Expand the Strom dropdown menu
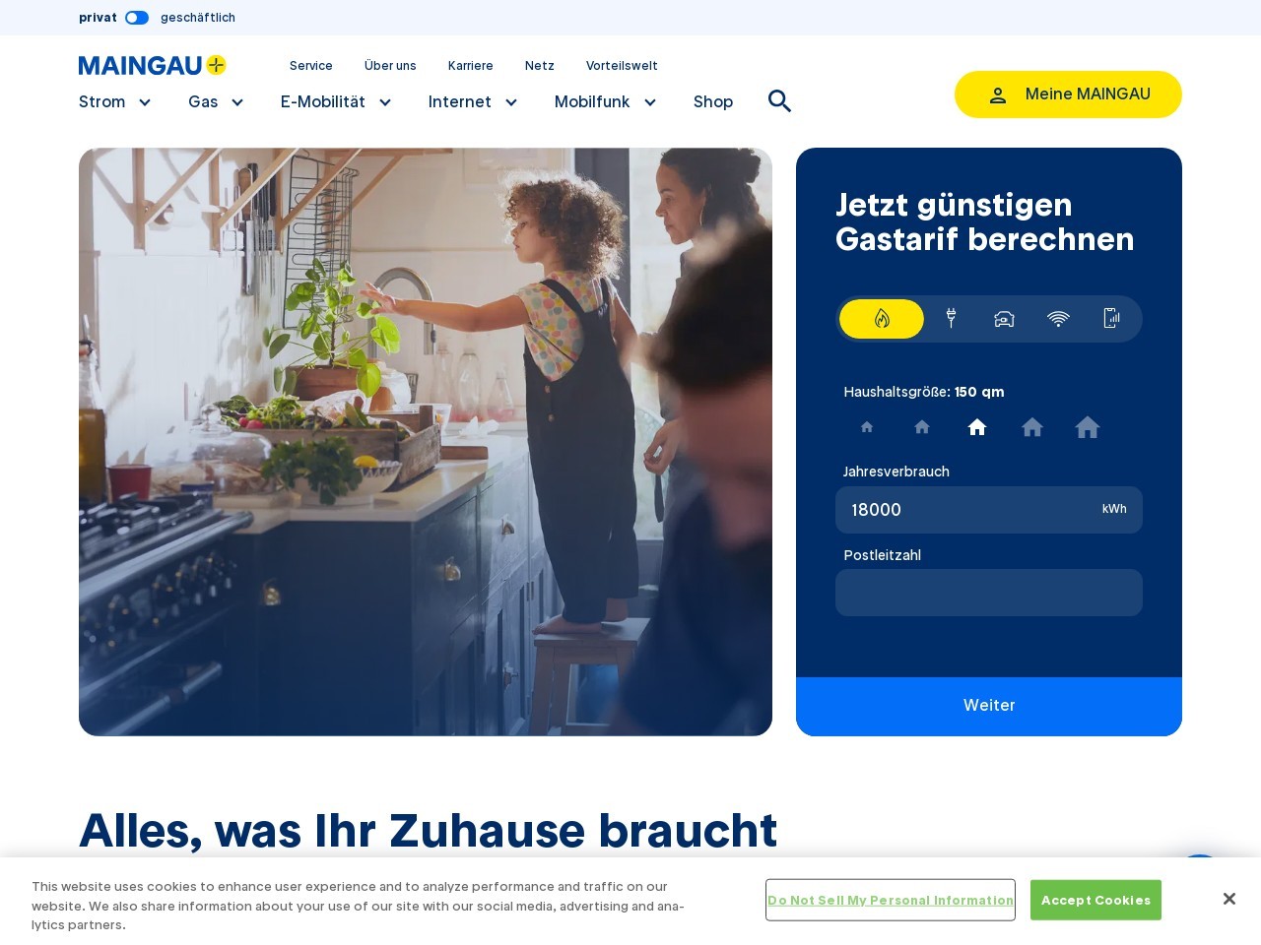The image size is (1261, 945). (x=115, y=102)
